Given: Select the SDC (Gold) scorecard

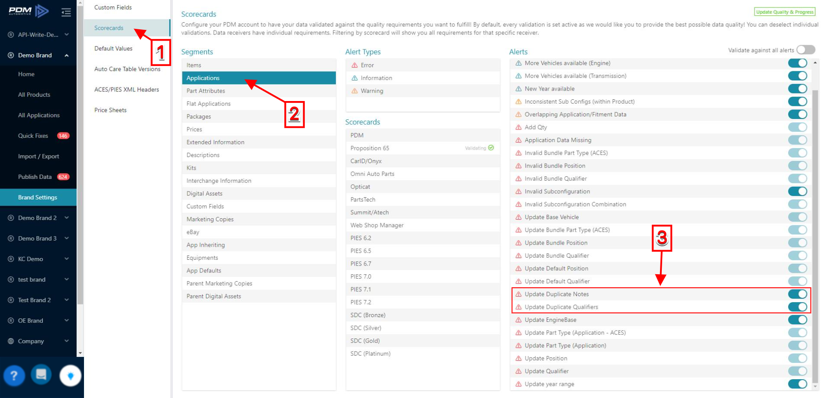Looking at the screenshot, I should pyautogui.click(x=423, y=341).
